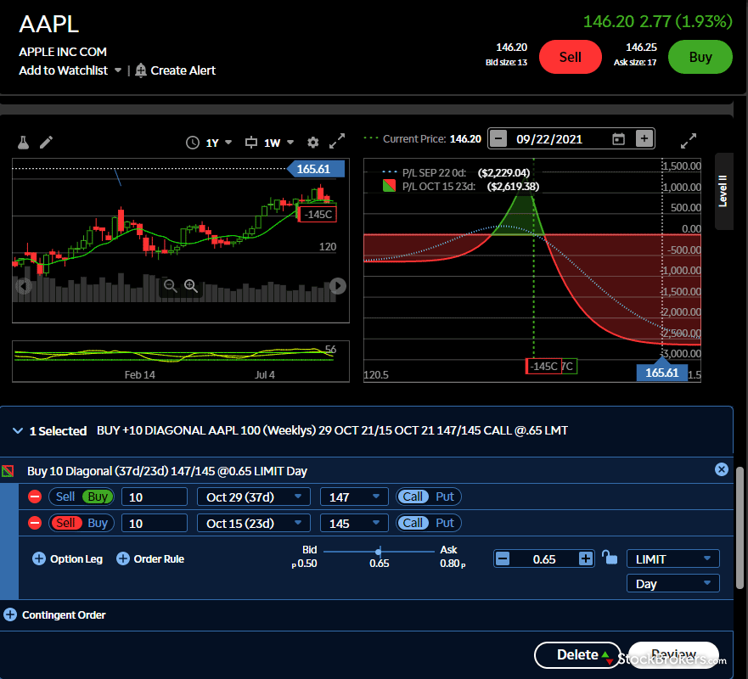This screenshot has height=679, width=748.
Task: Open the Oct 29 (37d) expiration dropdown
Action: tap(253, 497)
